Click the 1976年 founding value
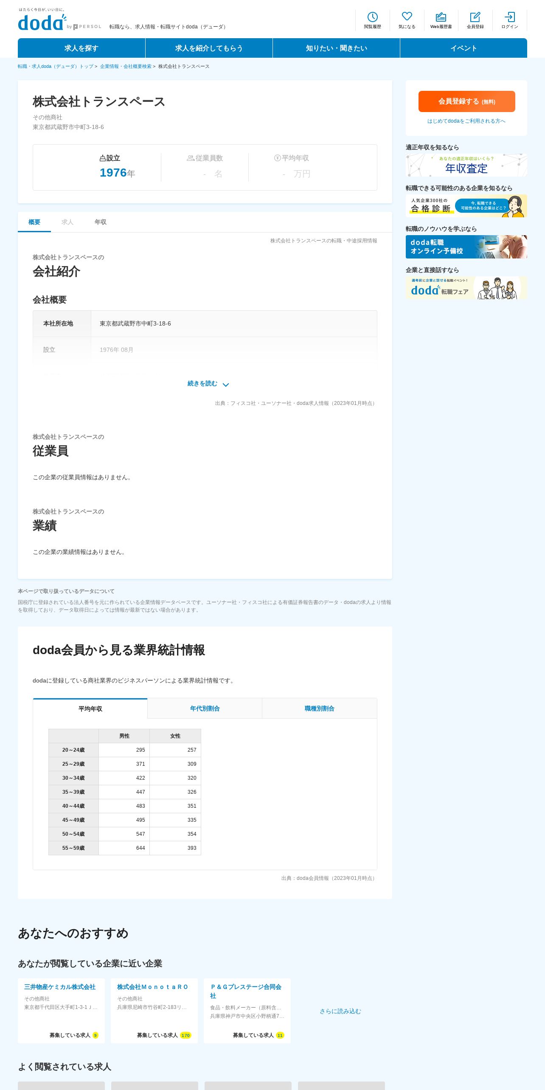This screenshot has width=545, height=1090. tap(117, 173)
